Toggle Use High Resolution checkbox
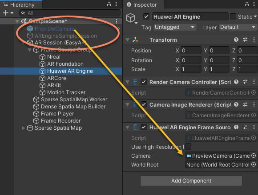This screenshot has width=258, height=195. point(188,147)
